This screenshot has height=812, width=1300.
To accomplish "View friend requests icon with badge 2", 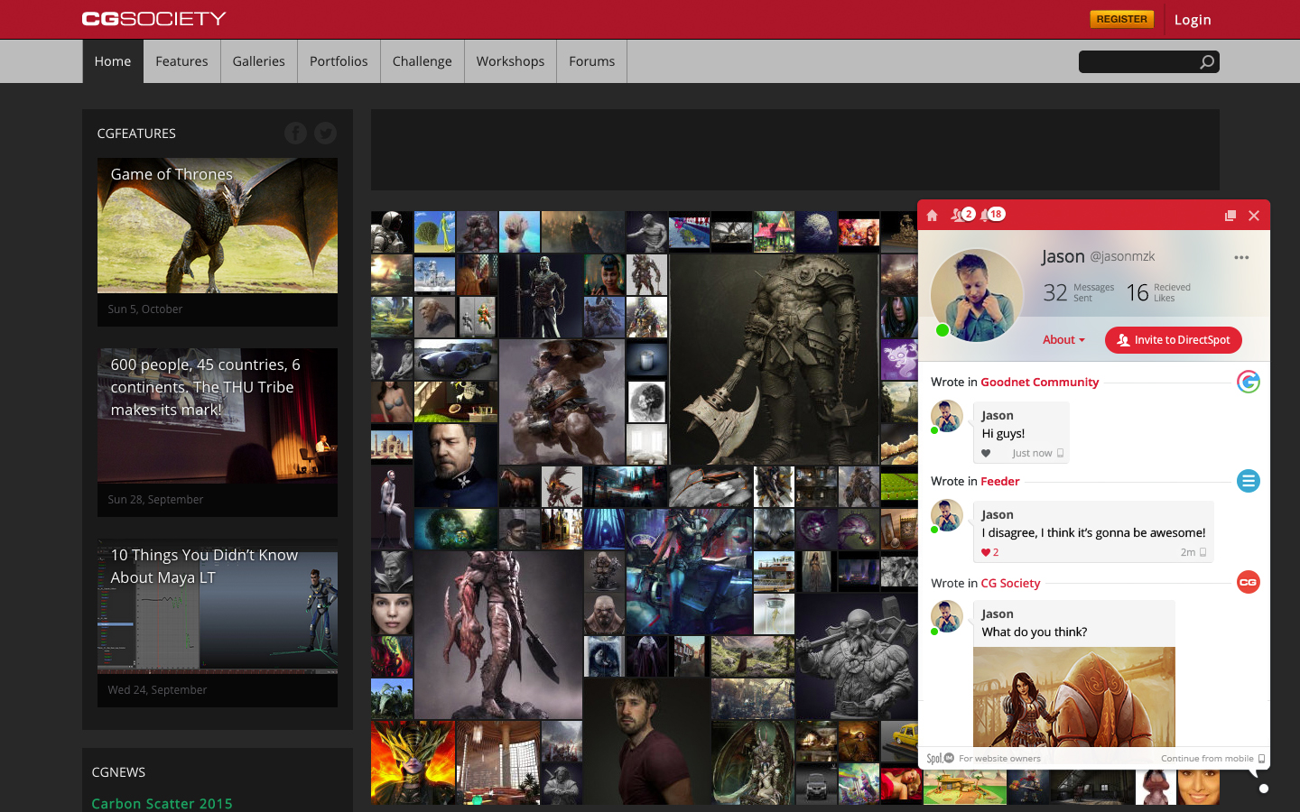I will click(x=961, y=215).
